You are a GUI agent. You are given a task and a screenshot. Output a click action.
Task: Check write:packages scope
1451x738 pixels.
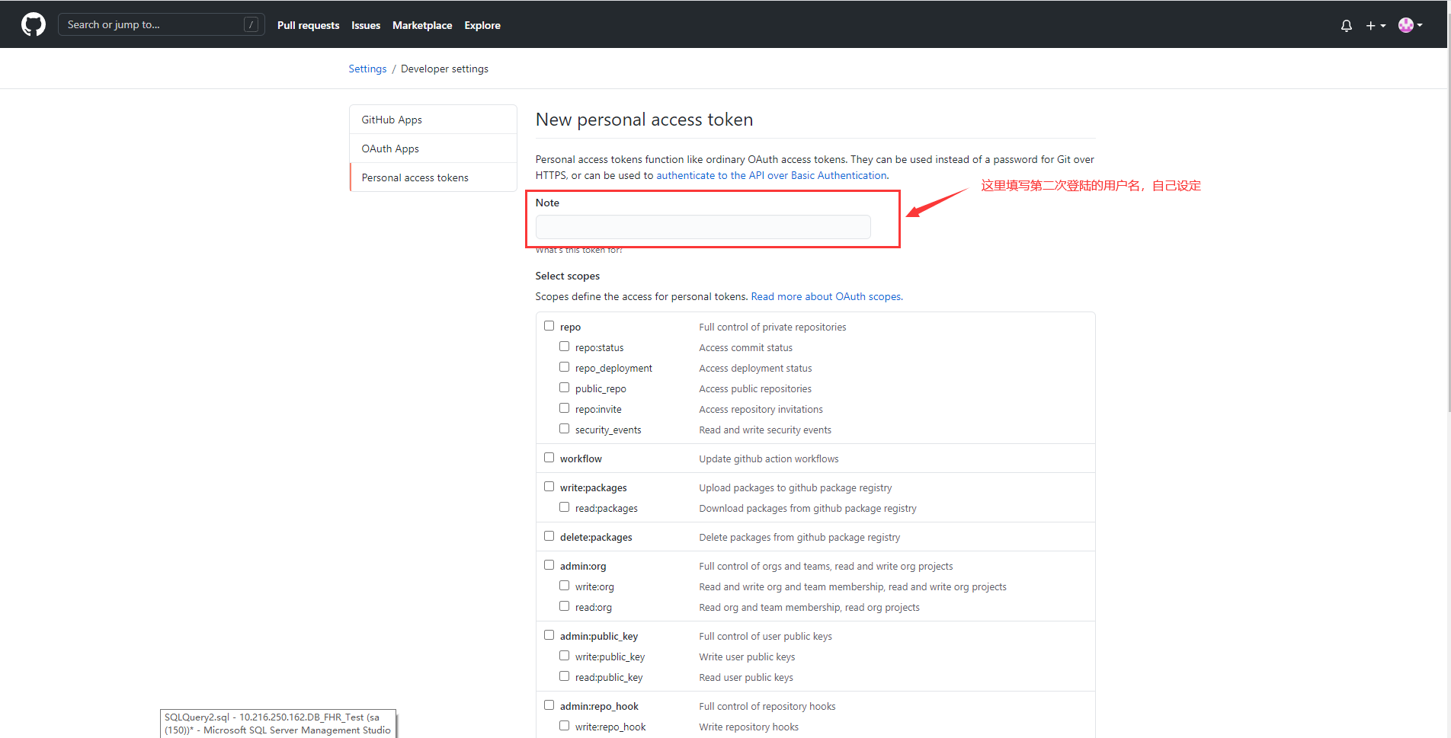click(x=549, y=487)
